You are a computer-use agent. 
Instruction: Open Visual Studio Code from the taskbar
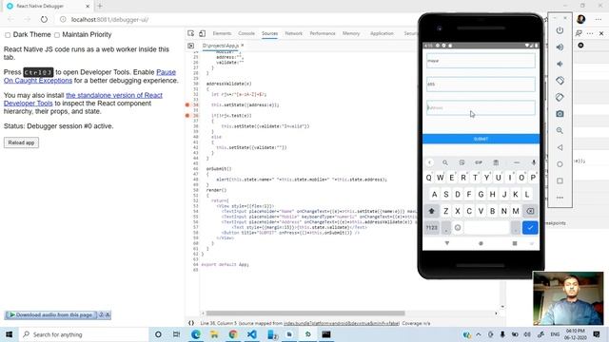pyautogui.click(x=251, y=334)
